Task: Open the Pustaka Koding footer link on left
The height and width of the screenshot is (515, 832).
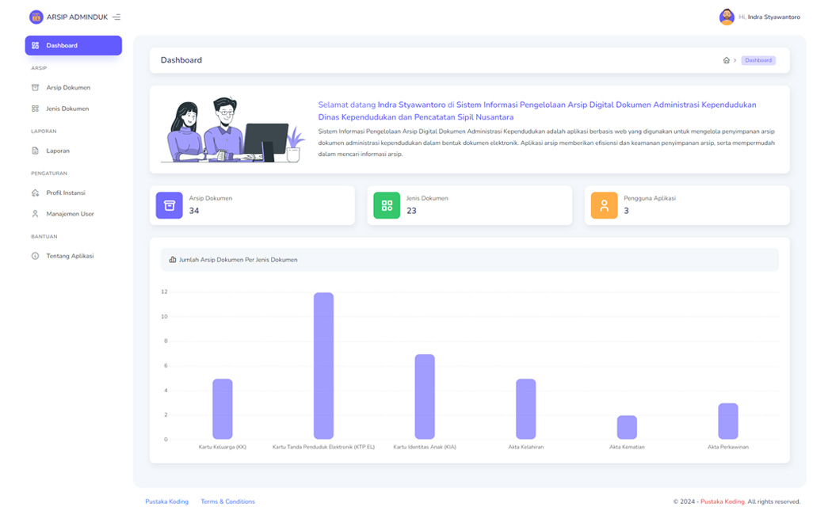Action: pyautogui.click(x=166, y=502)
